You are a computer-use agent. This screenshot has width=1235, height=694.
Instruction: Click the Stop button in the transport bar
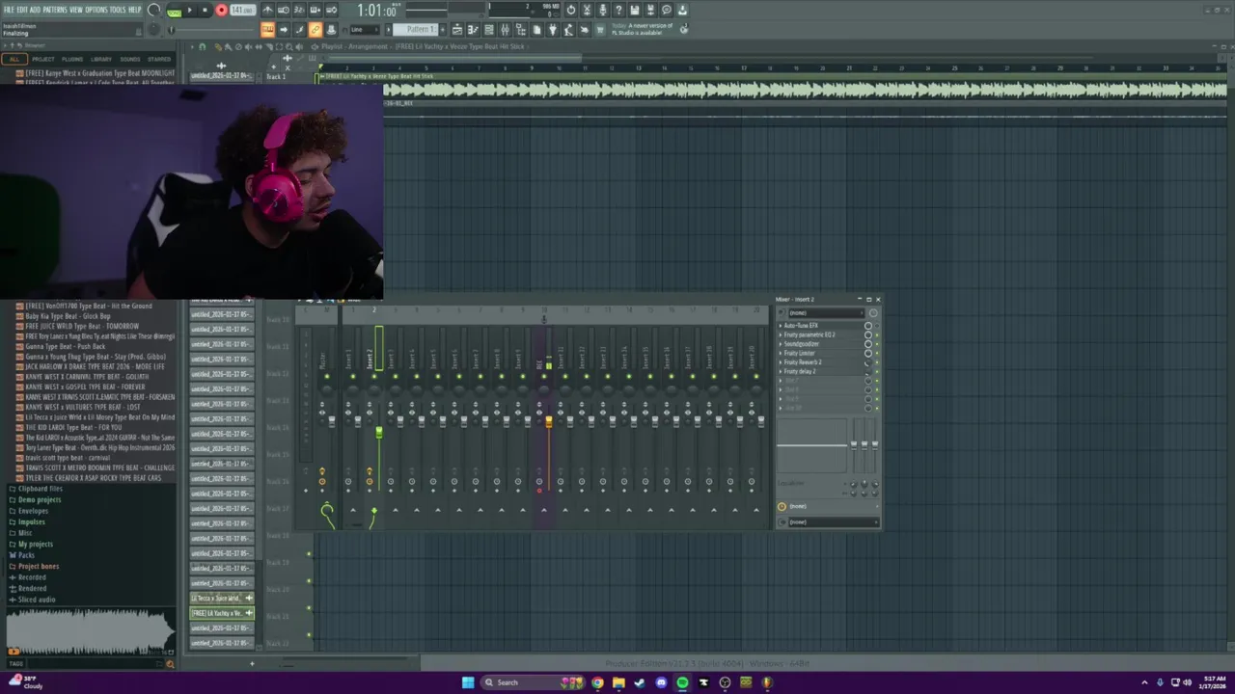pos(205,11)
